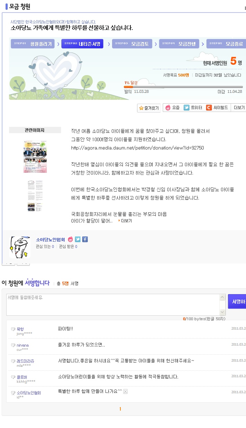Share the petition via the 요즘 icon
This screenshot has height=428, width=246.
(168, 108)
